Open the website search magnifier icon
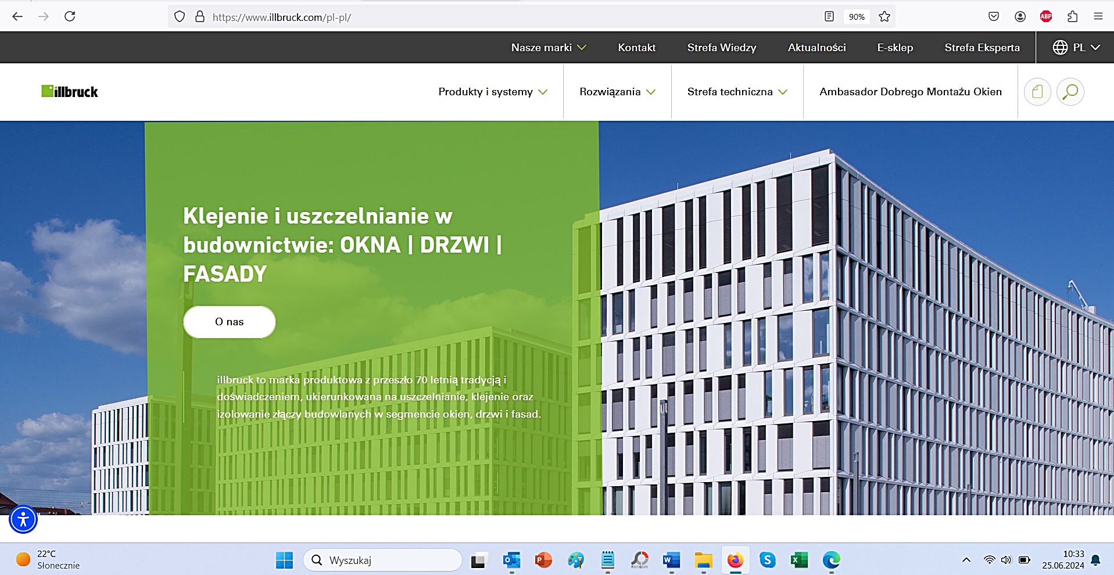The height and width of the screenshot is (575, 1114). point(1070,92)
